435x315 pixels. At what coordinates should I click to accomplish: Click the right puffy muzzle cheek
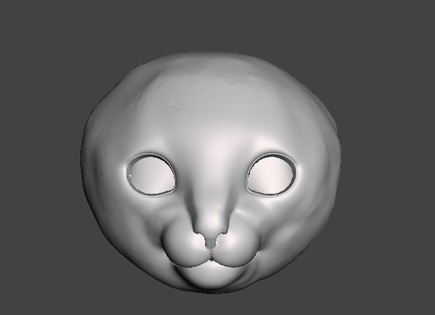coord(235,247)
